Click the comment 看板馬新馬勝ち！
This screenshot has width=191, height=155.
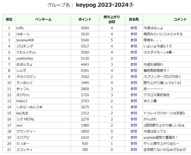coord(157,71)
